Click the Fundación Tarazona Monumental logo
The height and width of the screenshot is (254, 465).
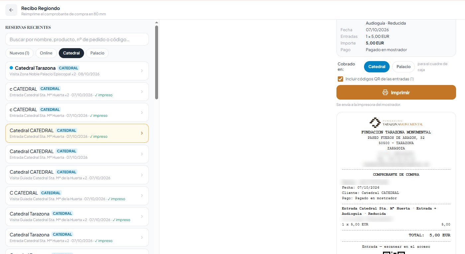tap(396, 123)
